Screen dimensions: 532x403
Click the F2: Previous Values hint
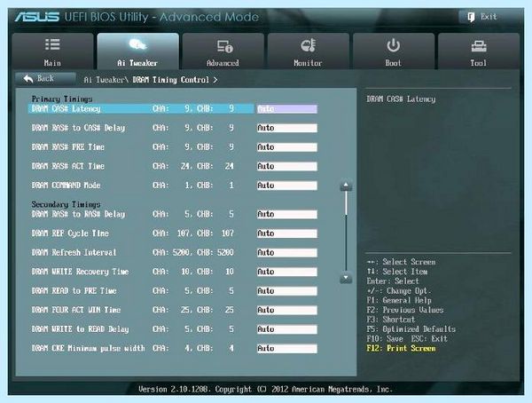click(x=405, y=310)
